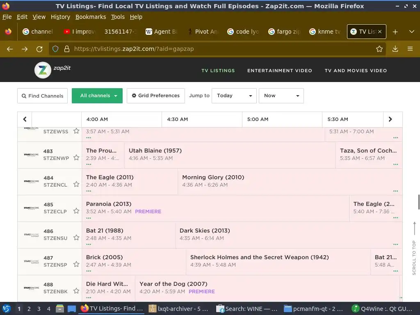Image resolution: width=420 pixels, height=315 pixels.
Task: Reload the page with refresh icon
Action: pyautogui.click(x=39, y=49)
